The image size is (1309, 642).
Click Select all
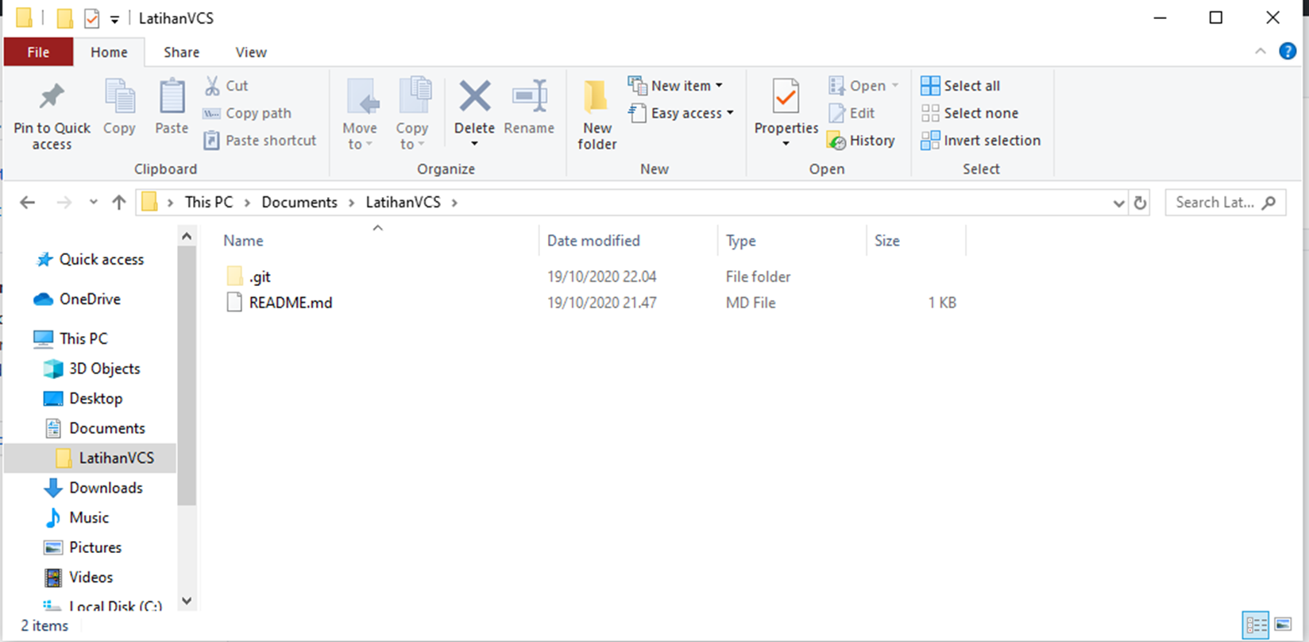[x=960, y=86]
